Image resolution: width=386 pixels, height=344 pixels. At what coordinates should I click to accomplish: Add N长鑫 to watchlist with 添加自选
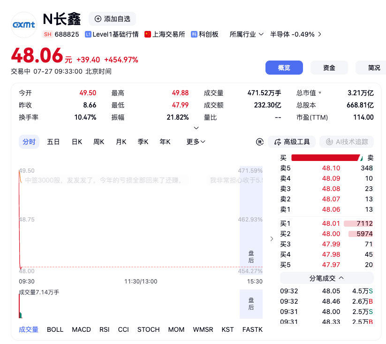click(x=112, y=19)
